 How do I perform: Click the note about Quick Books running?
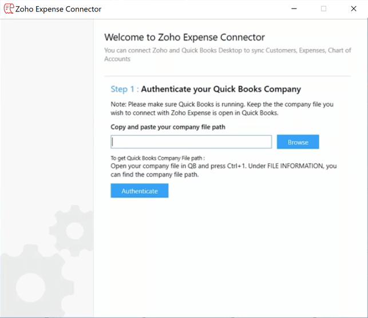222,108
